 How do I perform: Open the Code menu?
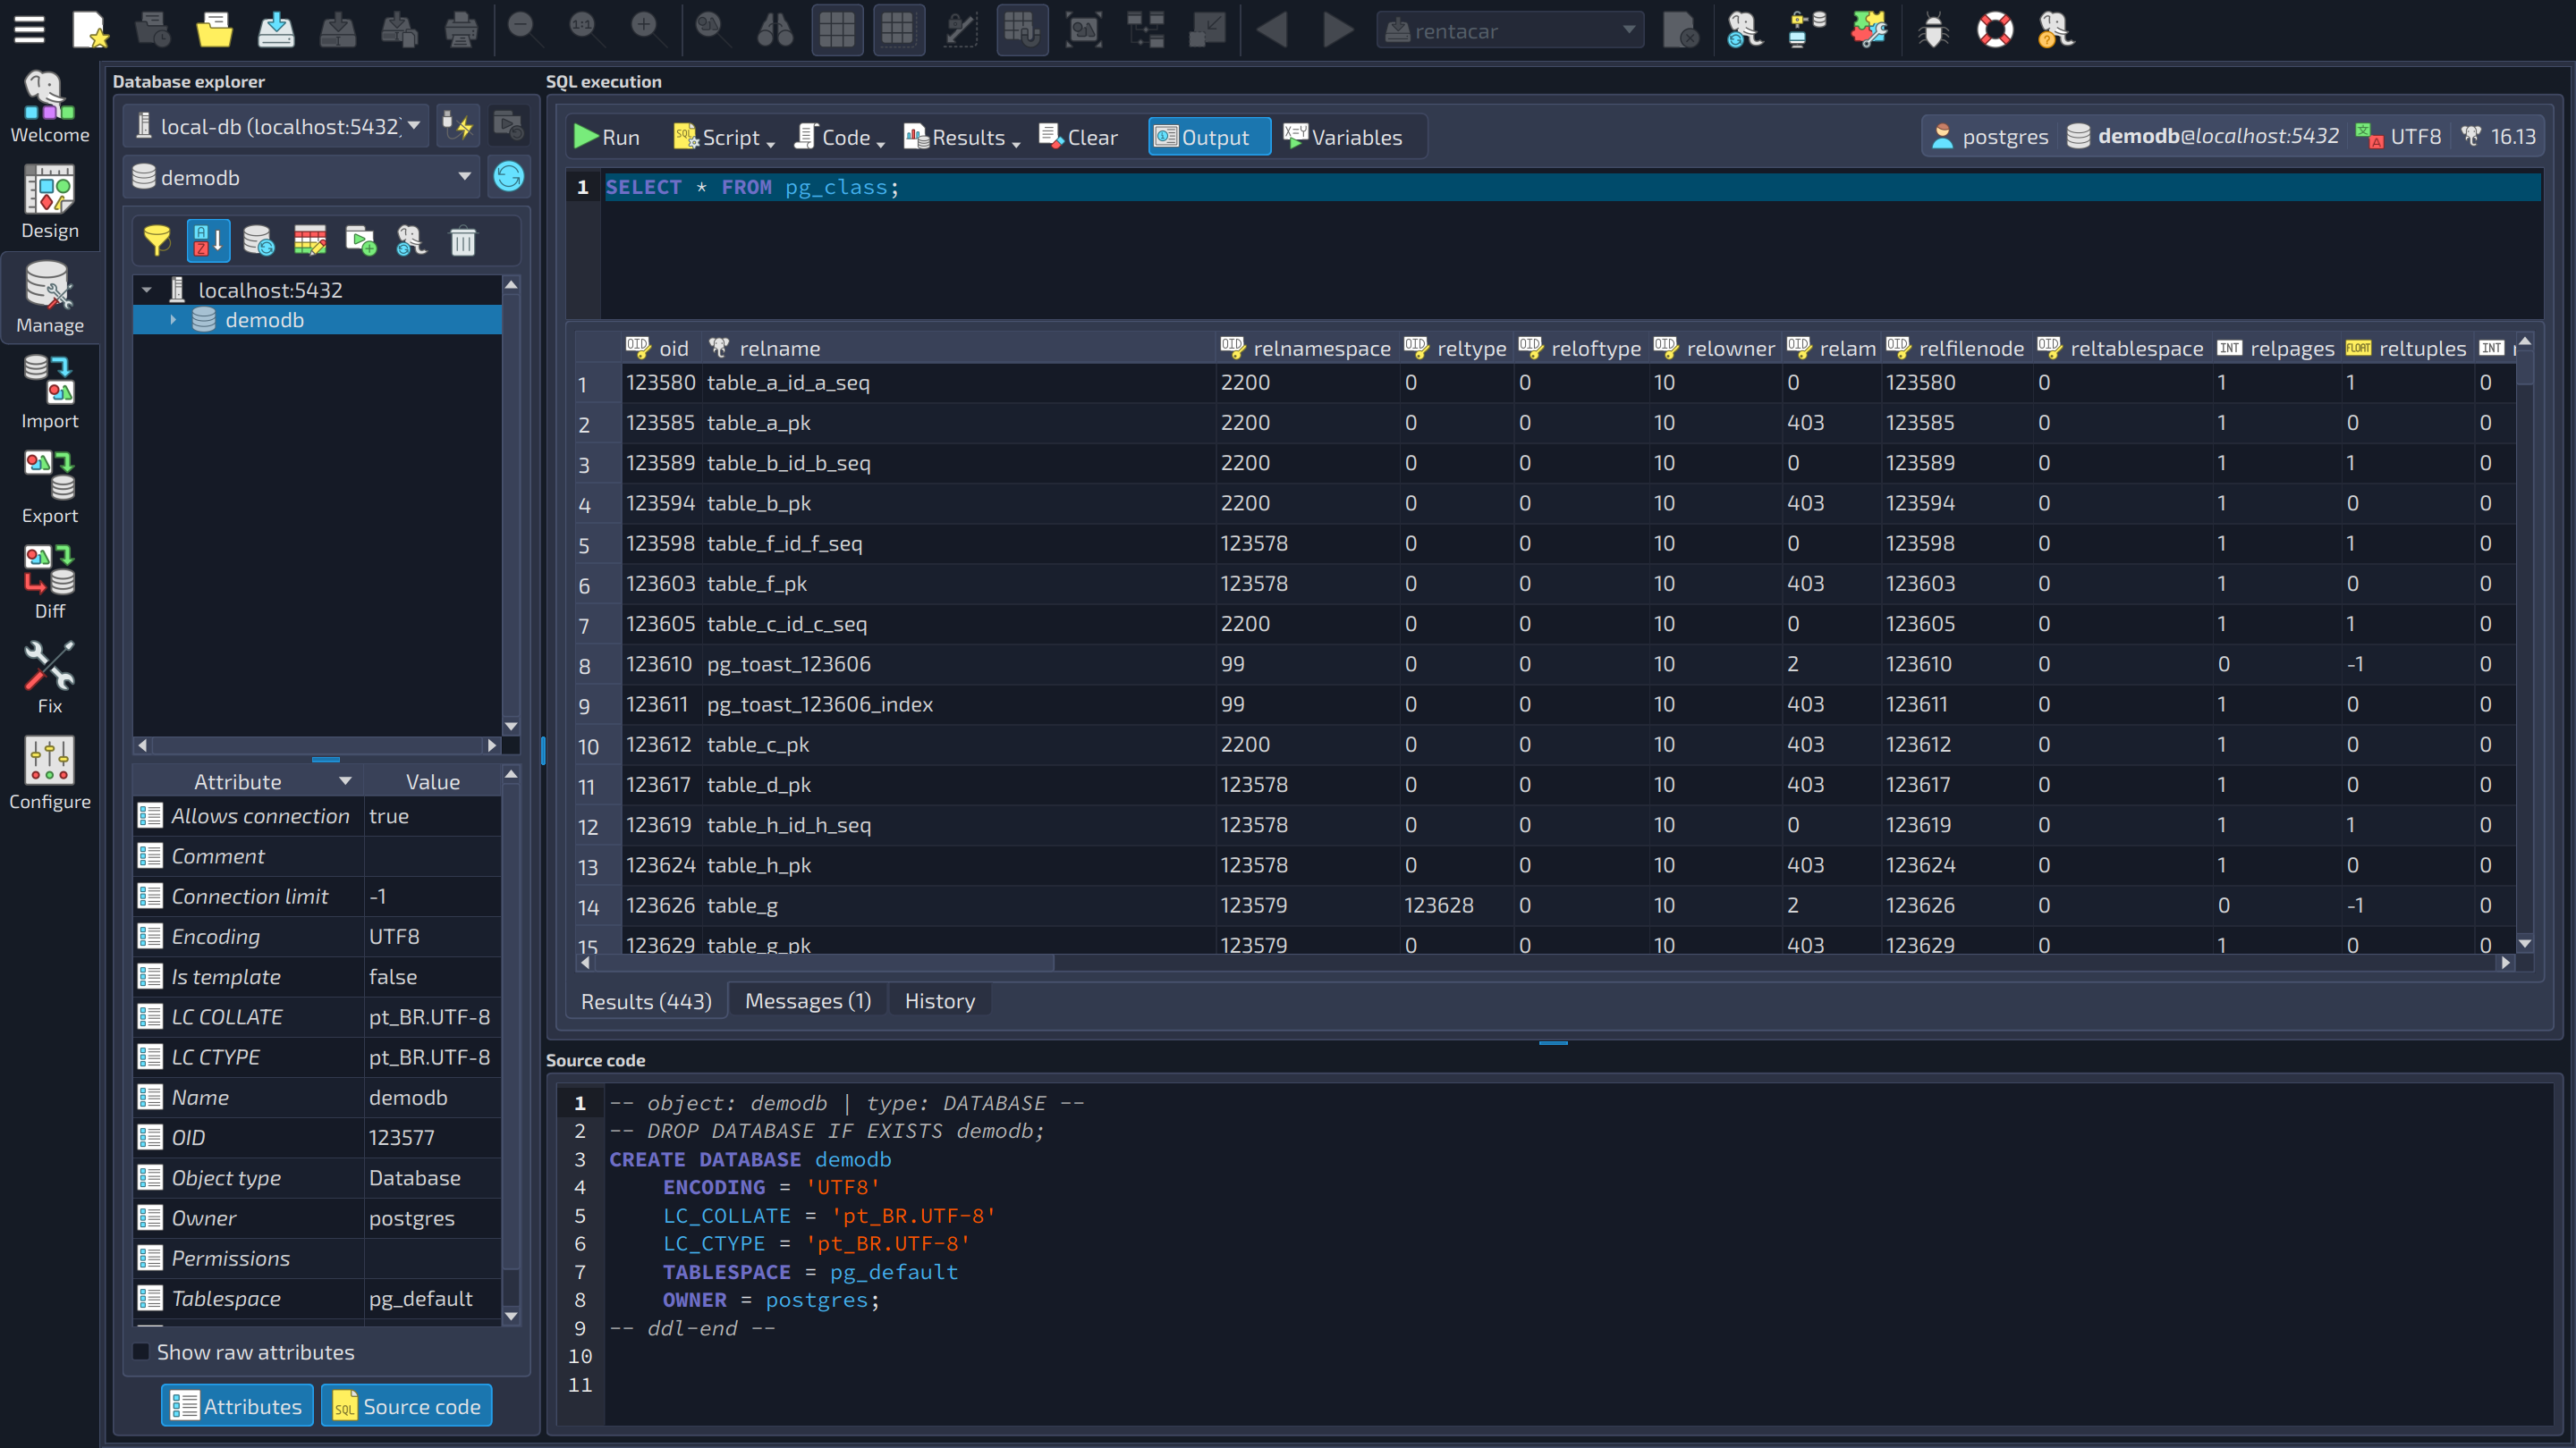tap(840, 137)
